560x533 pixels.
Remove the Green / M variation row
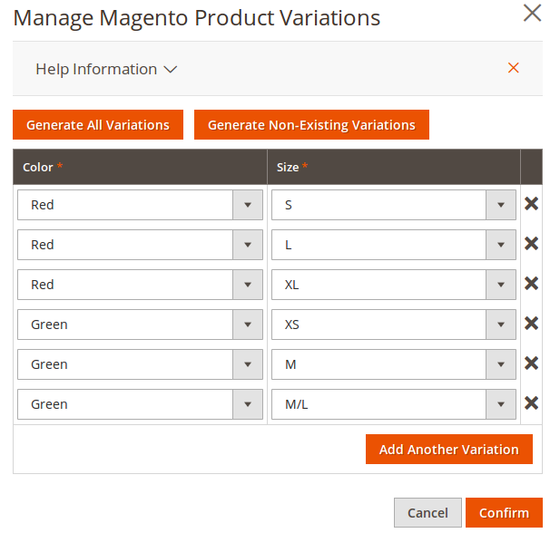pyautogui.click(x=531, y=363)
